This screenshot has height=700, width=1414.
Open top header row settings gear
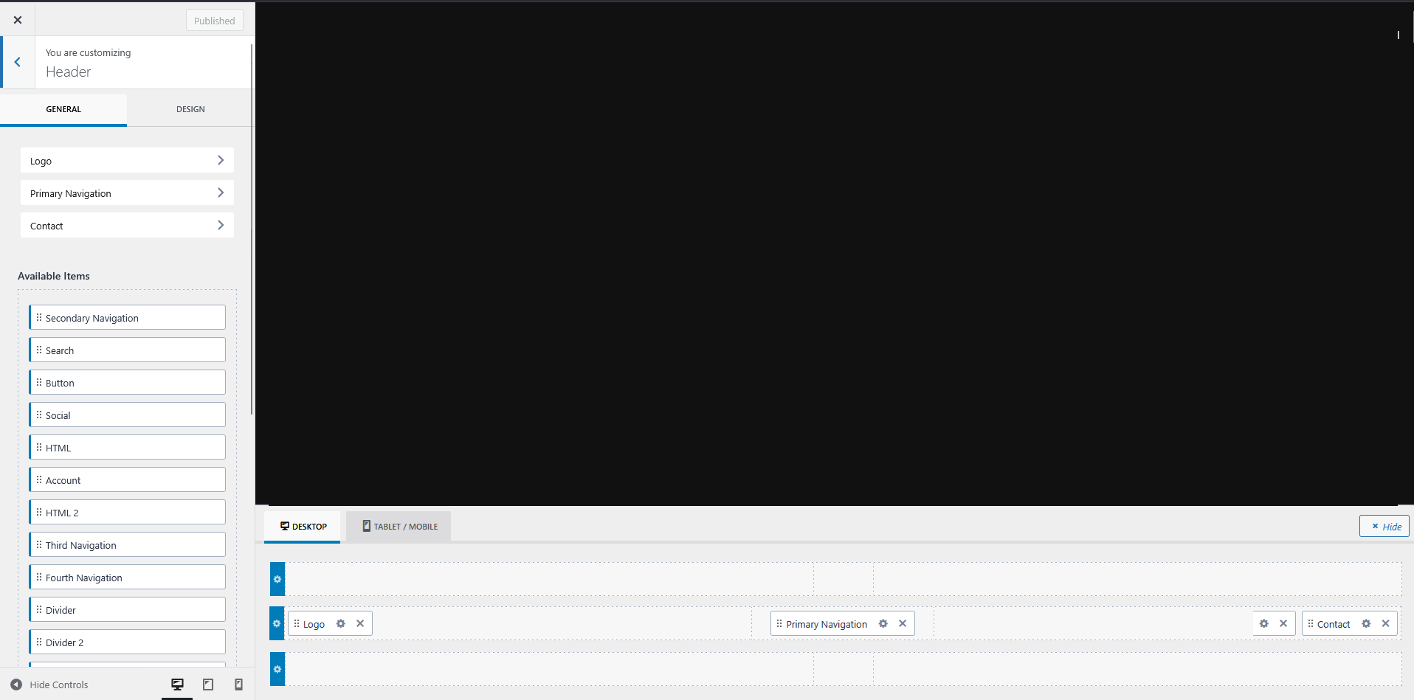[277, 580]
